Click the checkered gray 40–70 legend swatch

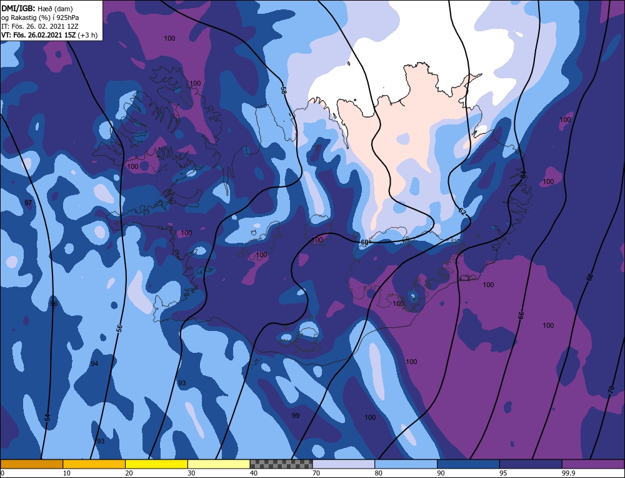point(281,464)
